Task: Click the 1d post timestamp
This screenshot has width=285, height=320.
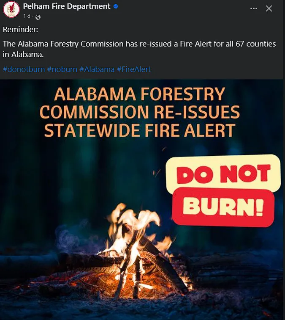Action: tap(27, 16)
